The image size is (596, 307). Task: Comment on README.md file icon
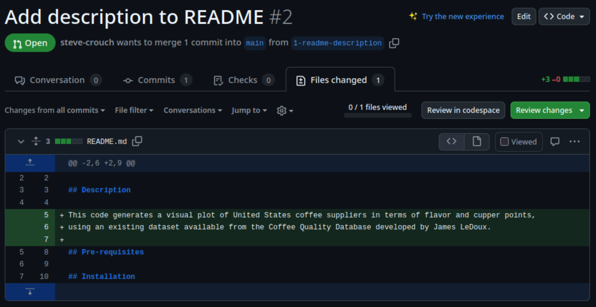[x=555, y=142]
